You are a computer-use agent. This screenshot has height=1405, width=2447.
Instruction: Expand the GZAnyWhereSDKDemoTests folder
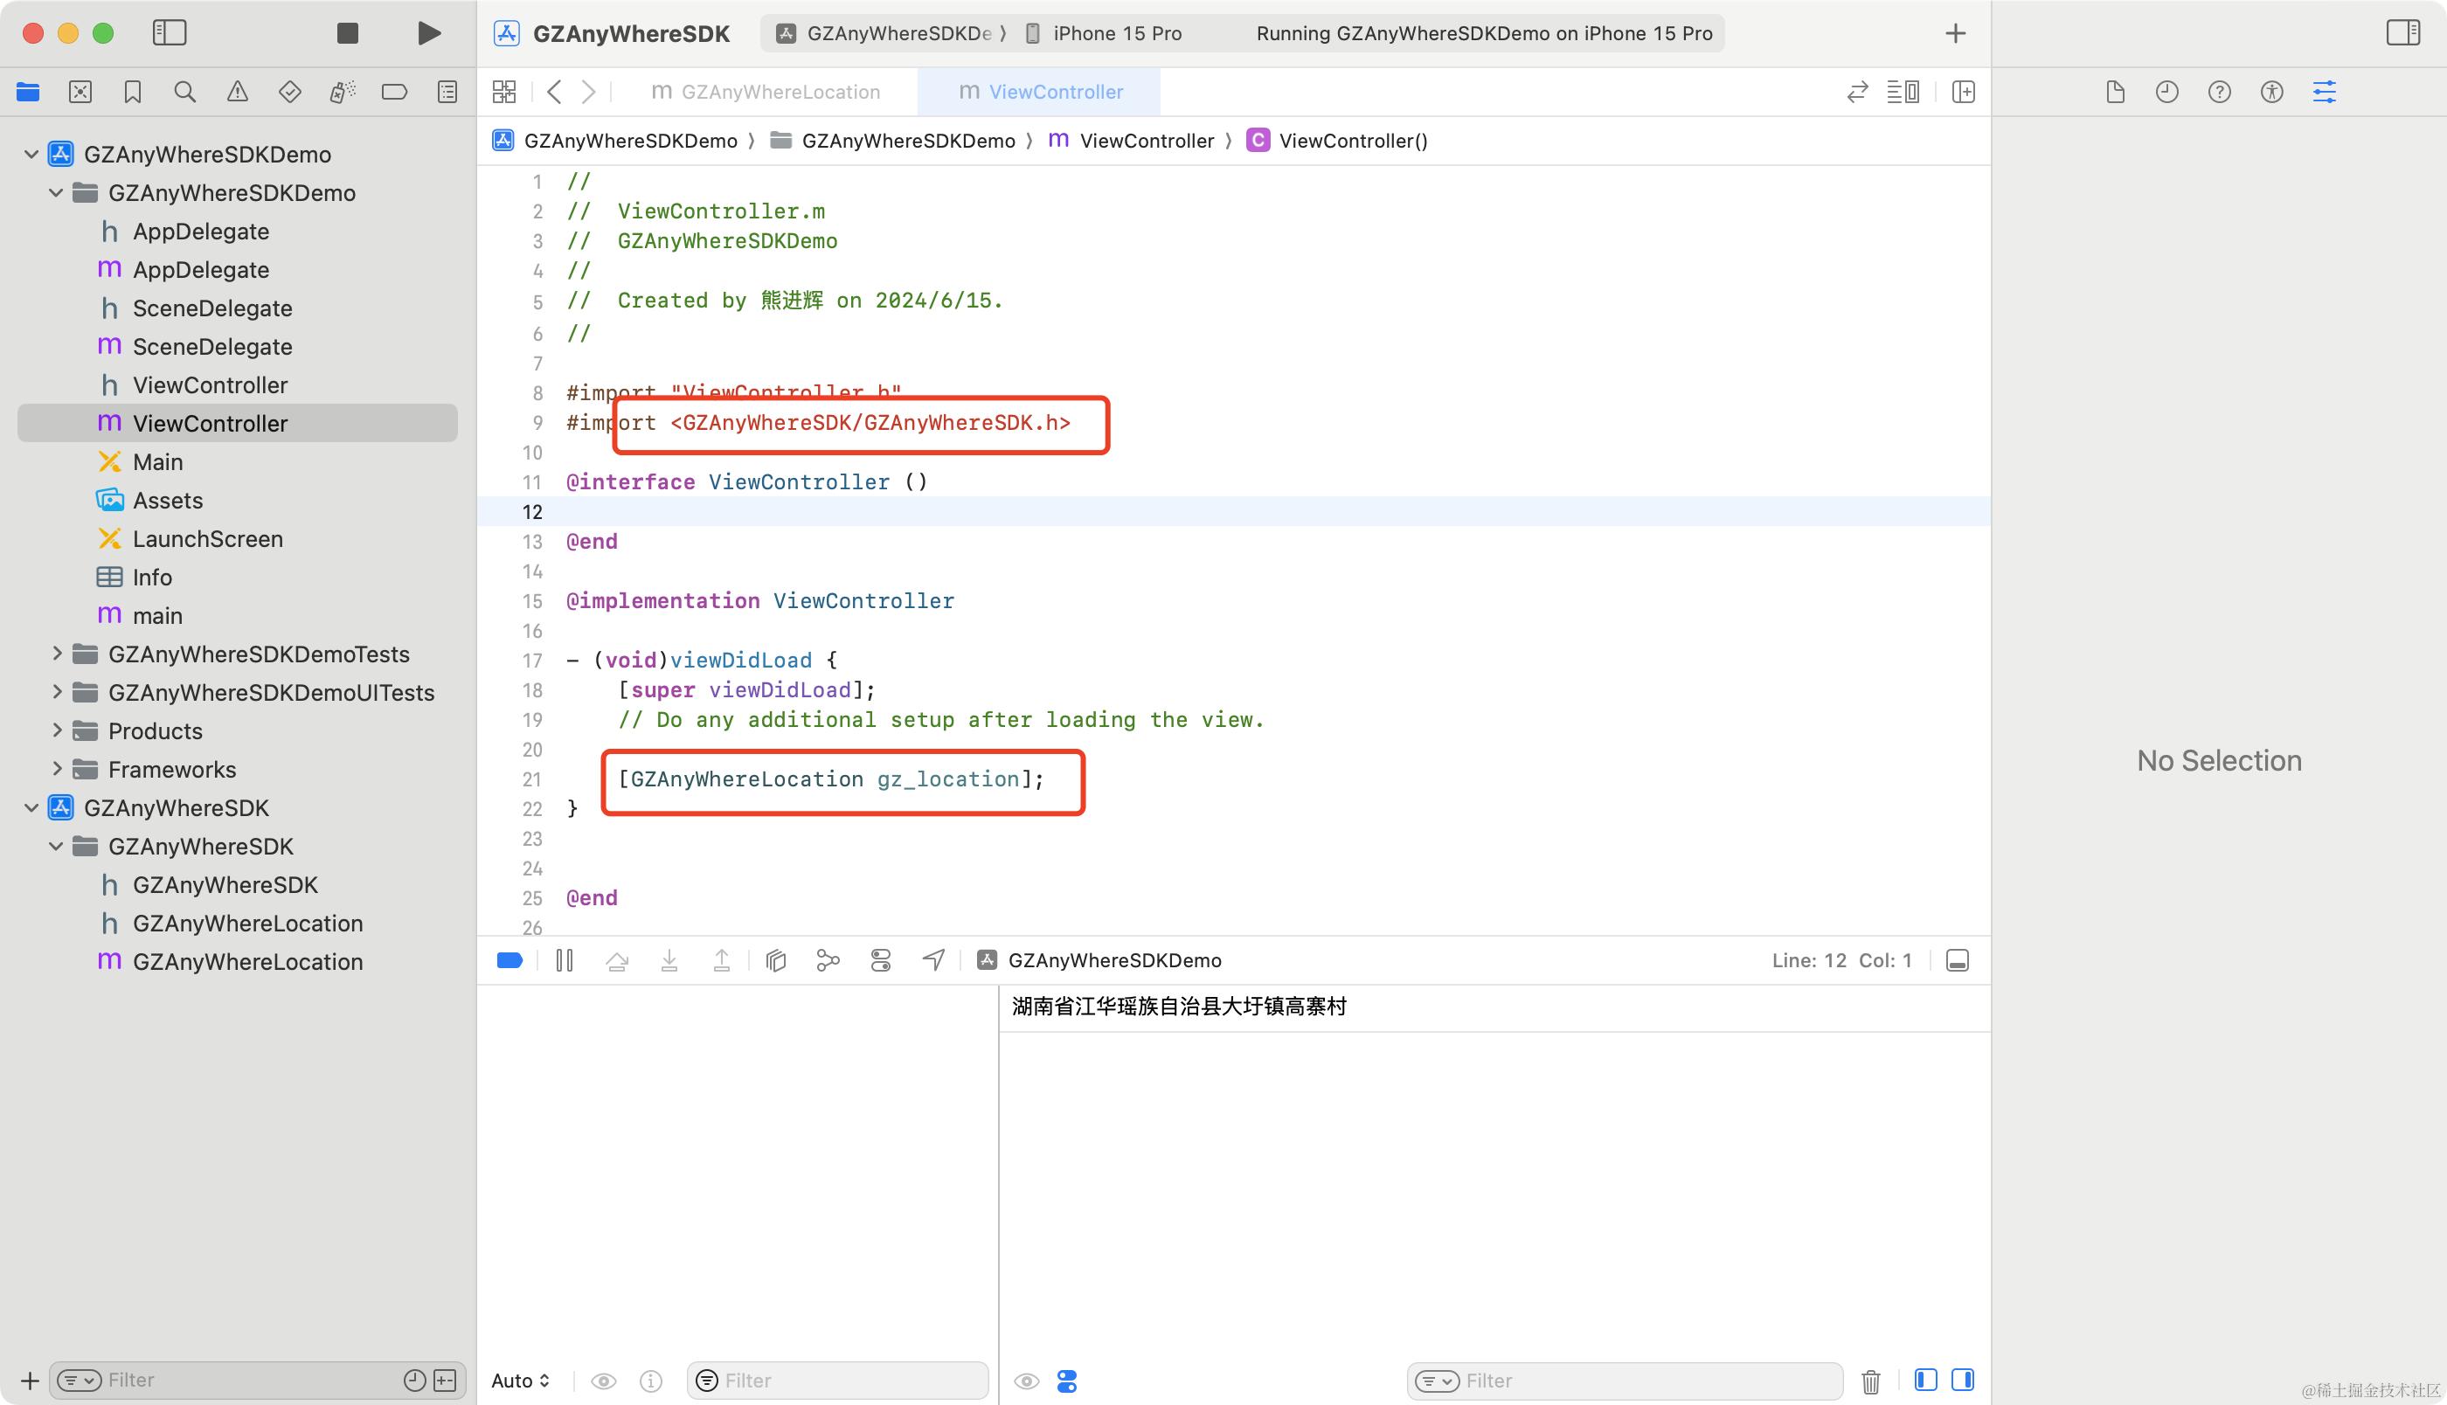tap(57, 654)
